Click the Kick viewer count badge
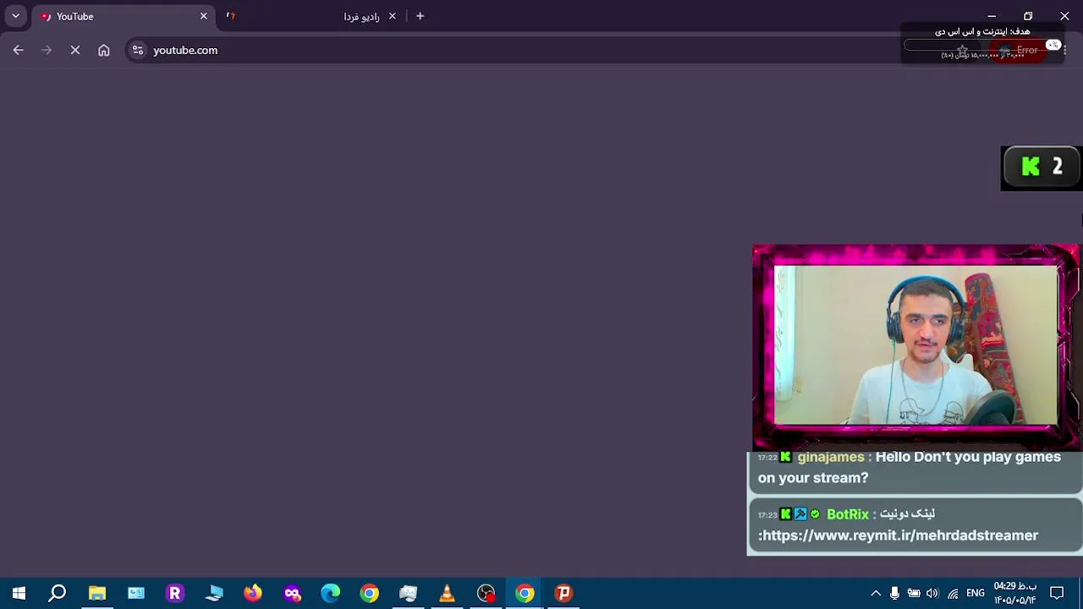The image size is (1083, 609). [1042, 167]
